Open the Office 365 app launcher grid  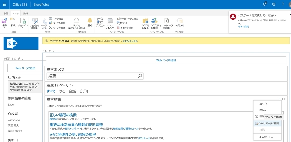(5, 5)
